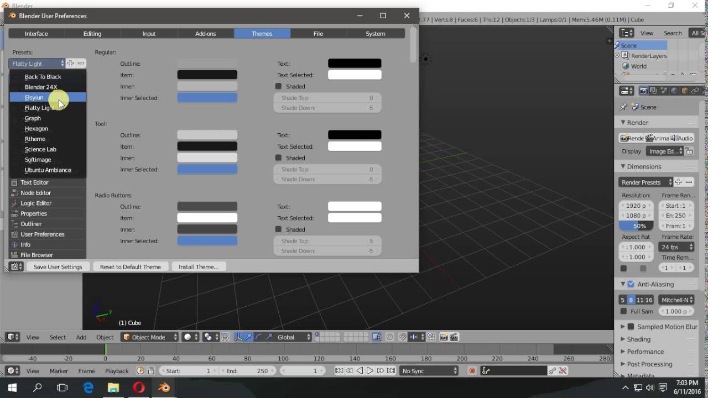Choose Elsyiun from the presets list

48,97
